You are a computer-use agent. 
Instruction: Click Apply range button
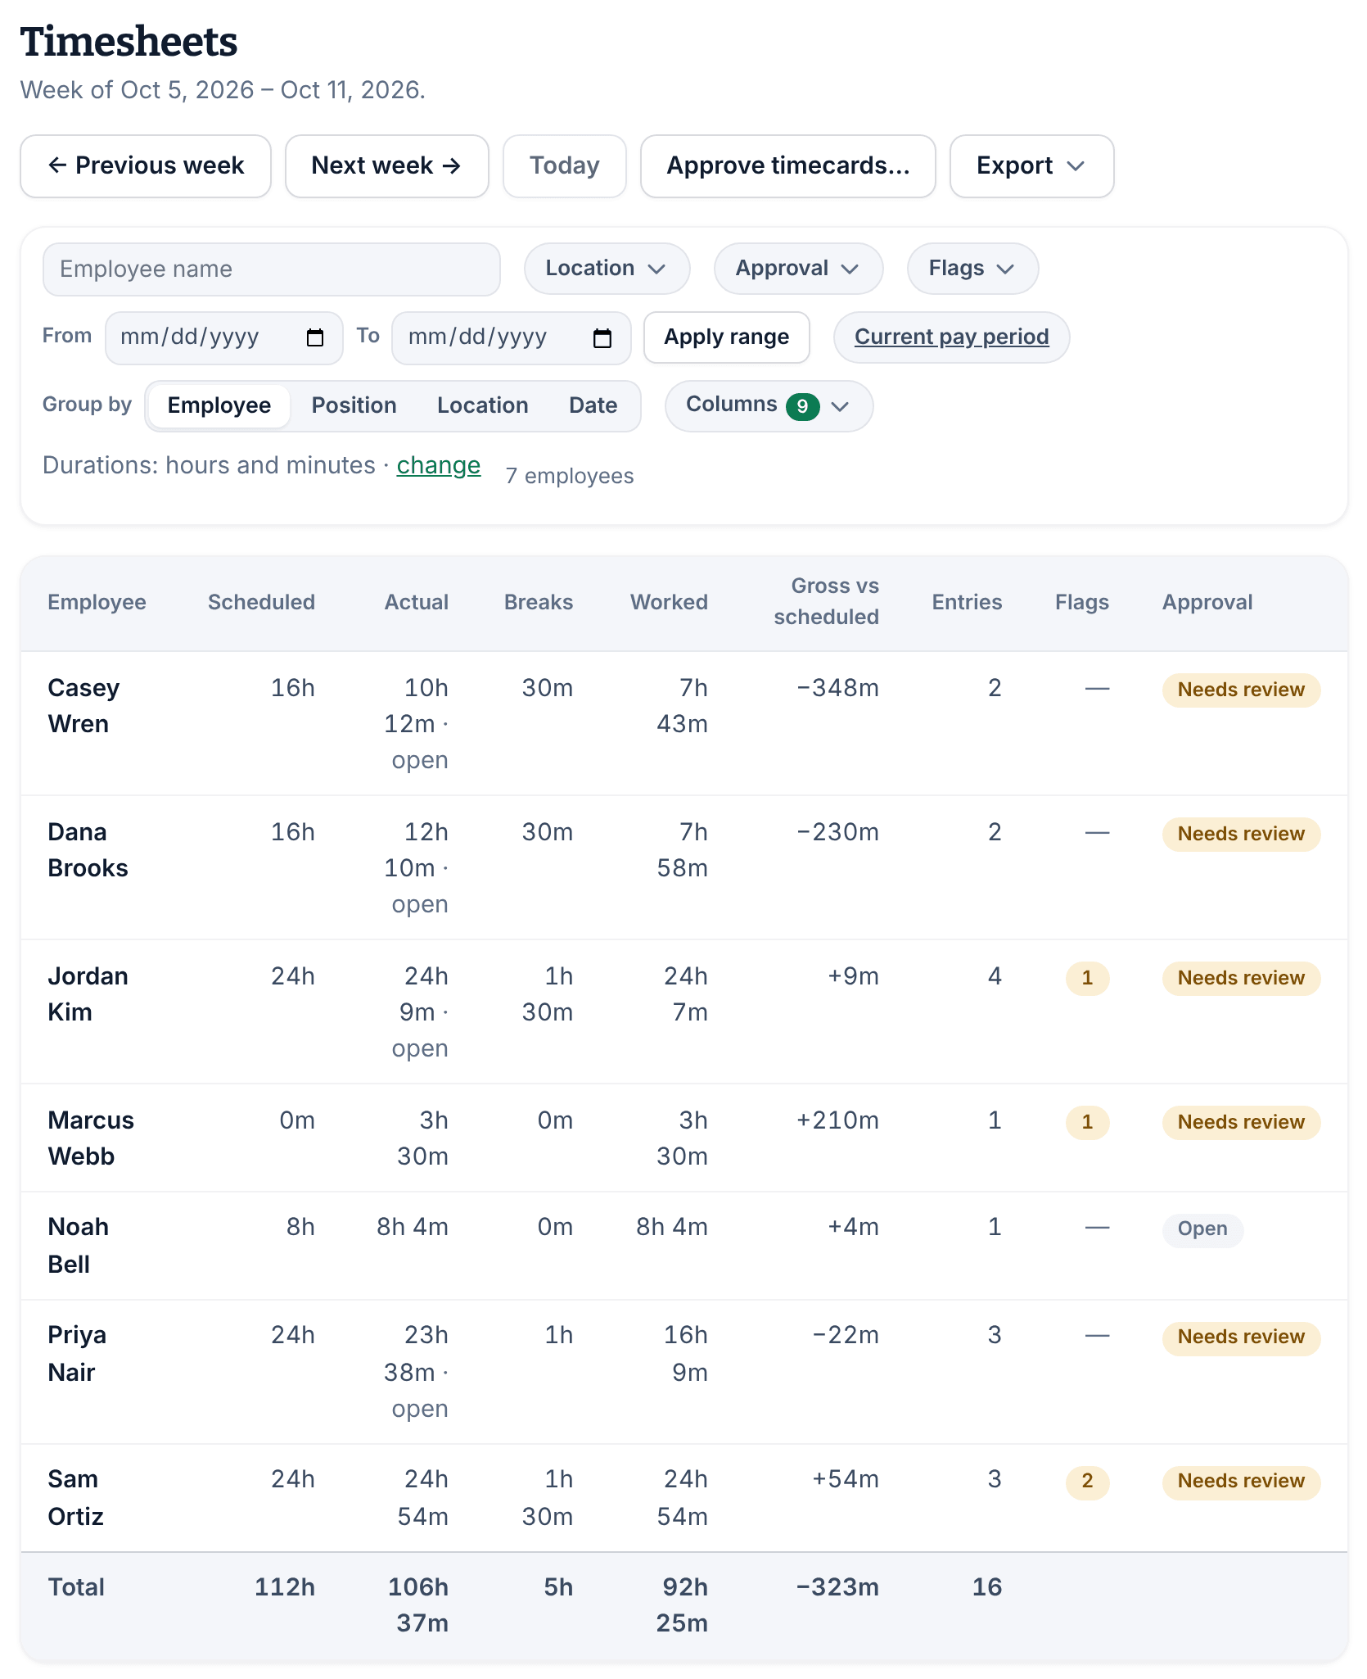click(x=727, y=337)
